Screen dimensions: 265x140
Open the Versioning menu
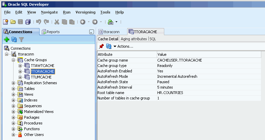point(85,12)
